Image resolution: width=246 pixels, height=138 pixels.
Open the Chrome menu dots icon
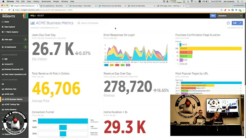pyautogui.click(x=244, y=10)
